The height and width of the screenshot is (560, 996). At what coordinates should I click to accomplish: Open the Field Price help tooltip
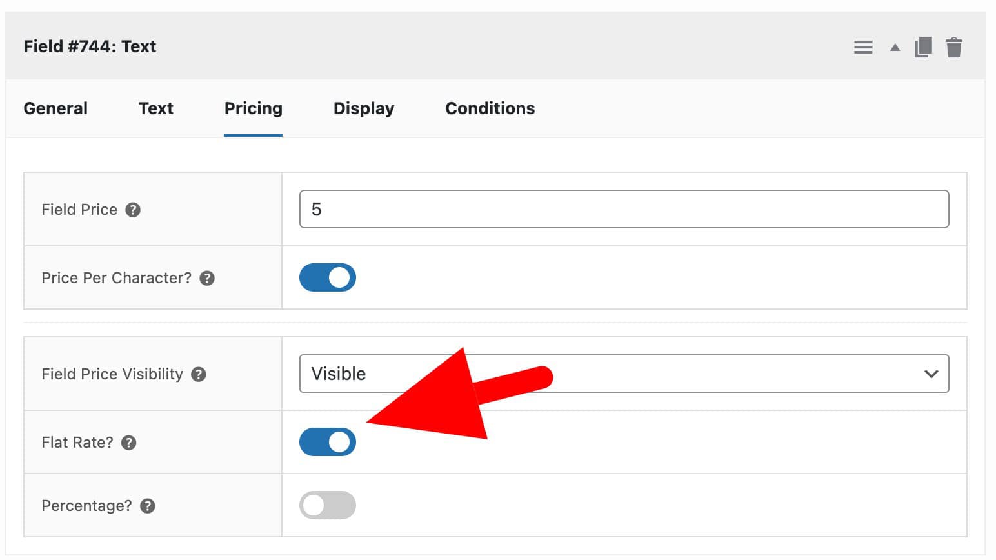pos(133,209)
